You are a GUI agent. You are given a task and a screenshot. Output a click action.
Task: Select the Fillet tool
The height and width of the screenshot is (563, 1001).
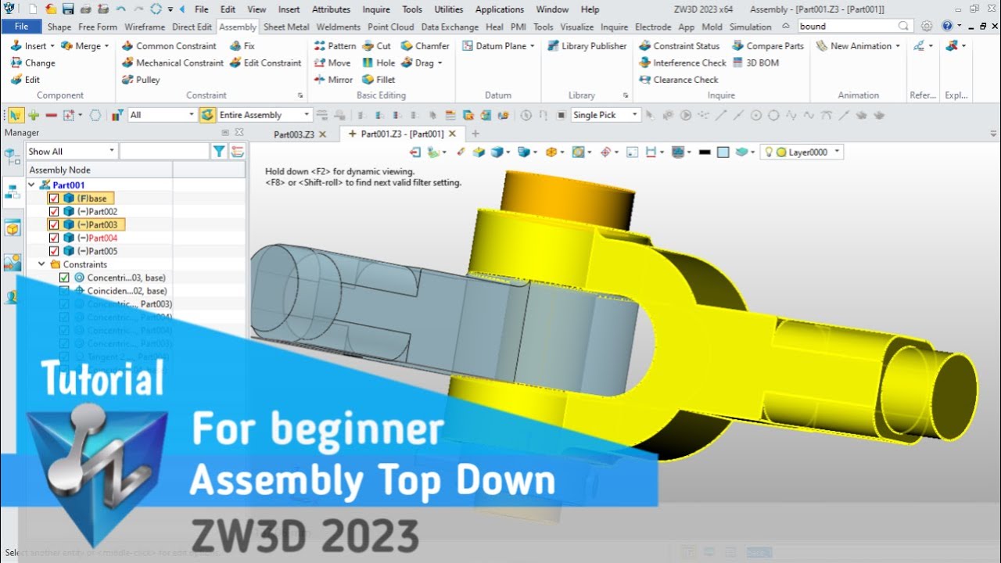pyautogui.click(x=379, y=79)
